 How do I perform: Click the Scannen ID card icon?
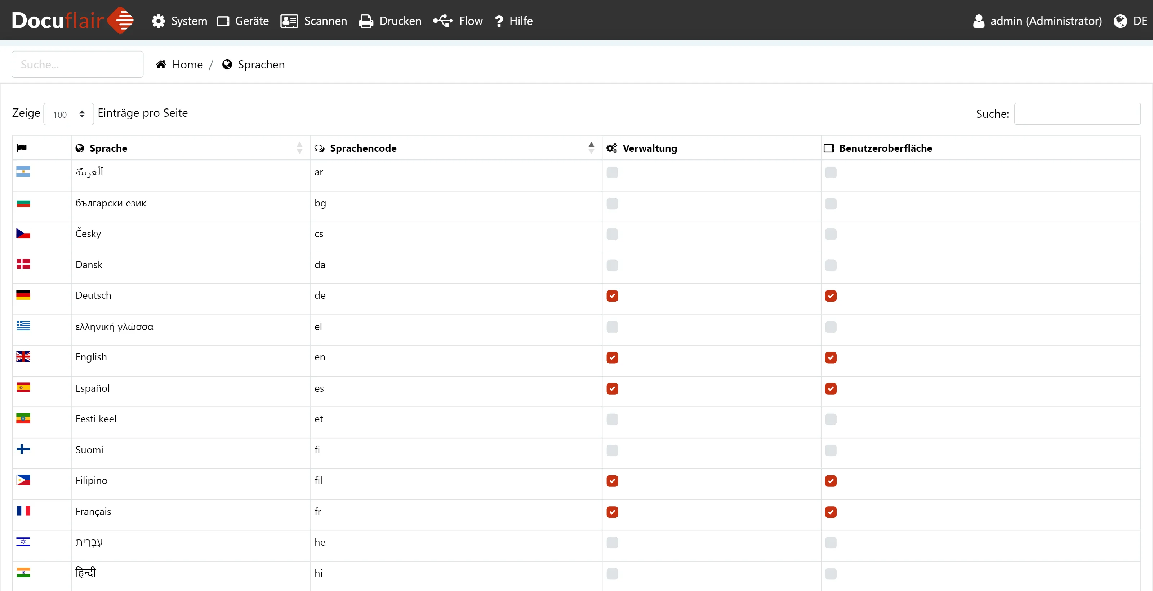point(289,21)
